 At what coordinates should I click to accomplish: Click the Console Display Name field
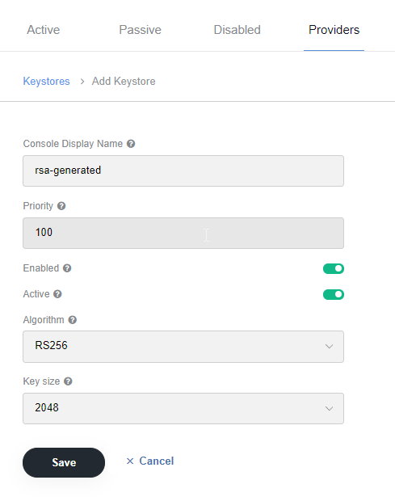coord(183,171)
